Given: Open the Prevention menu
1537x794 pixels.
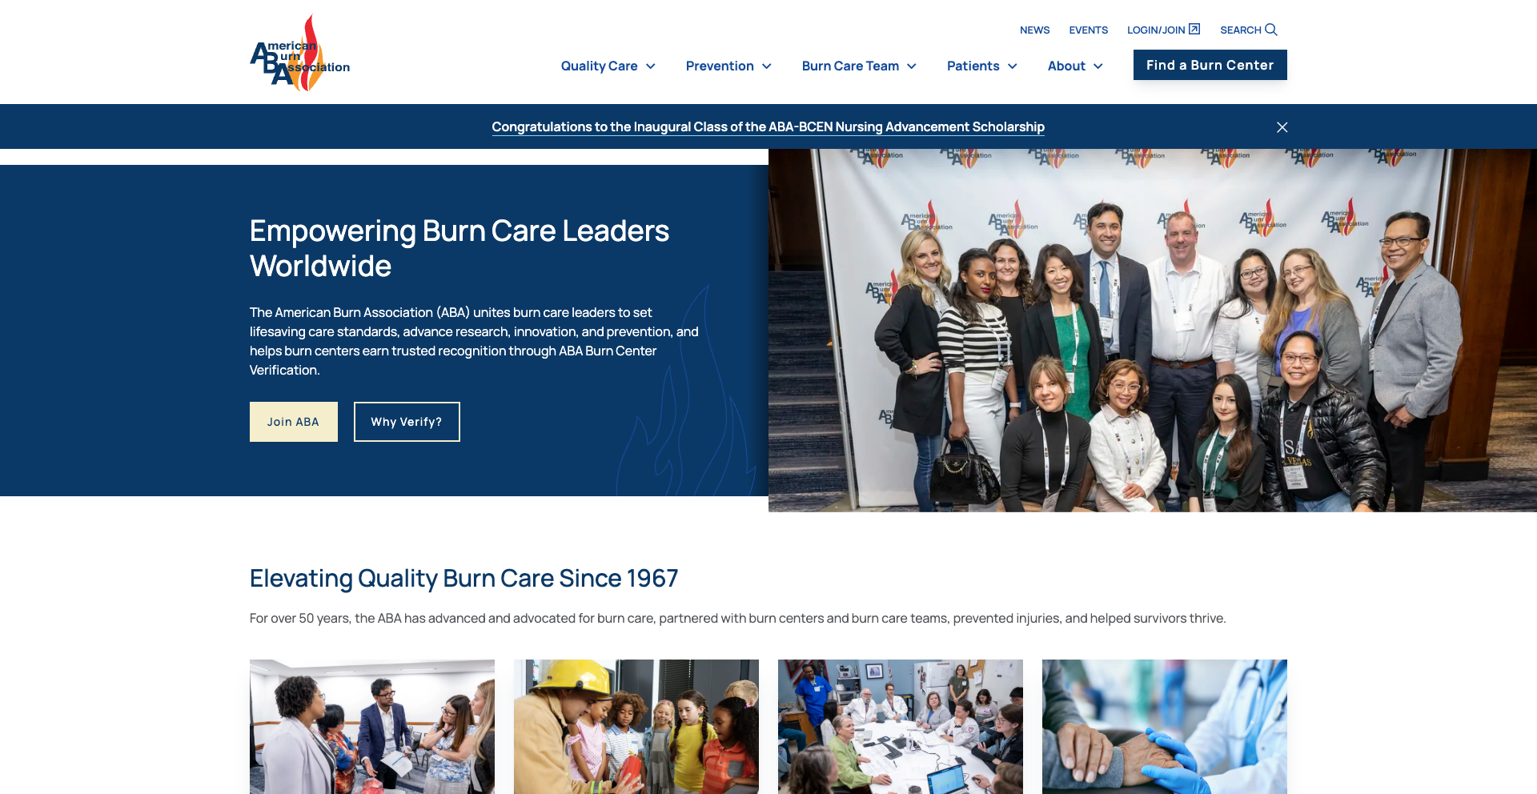Looking at the screenshot, I should coord(720,66).
